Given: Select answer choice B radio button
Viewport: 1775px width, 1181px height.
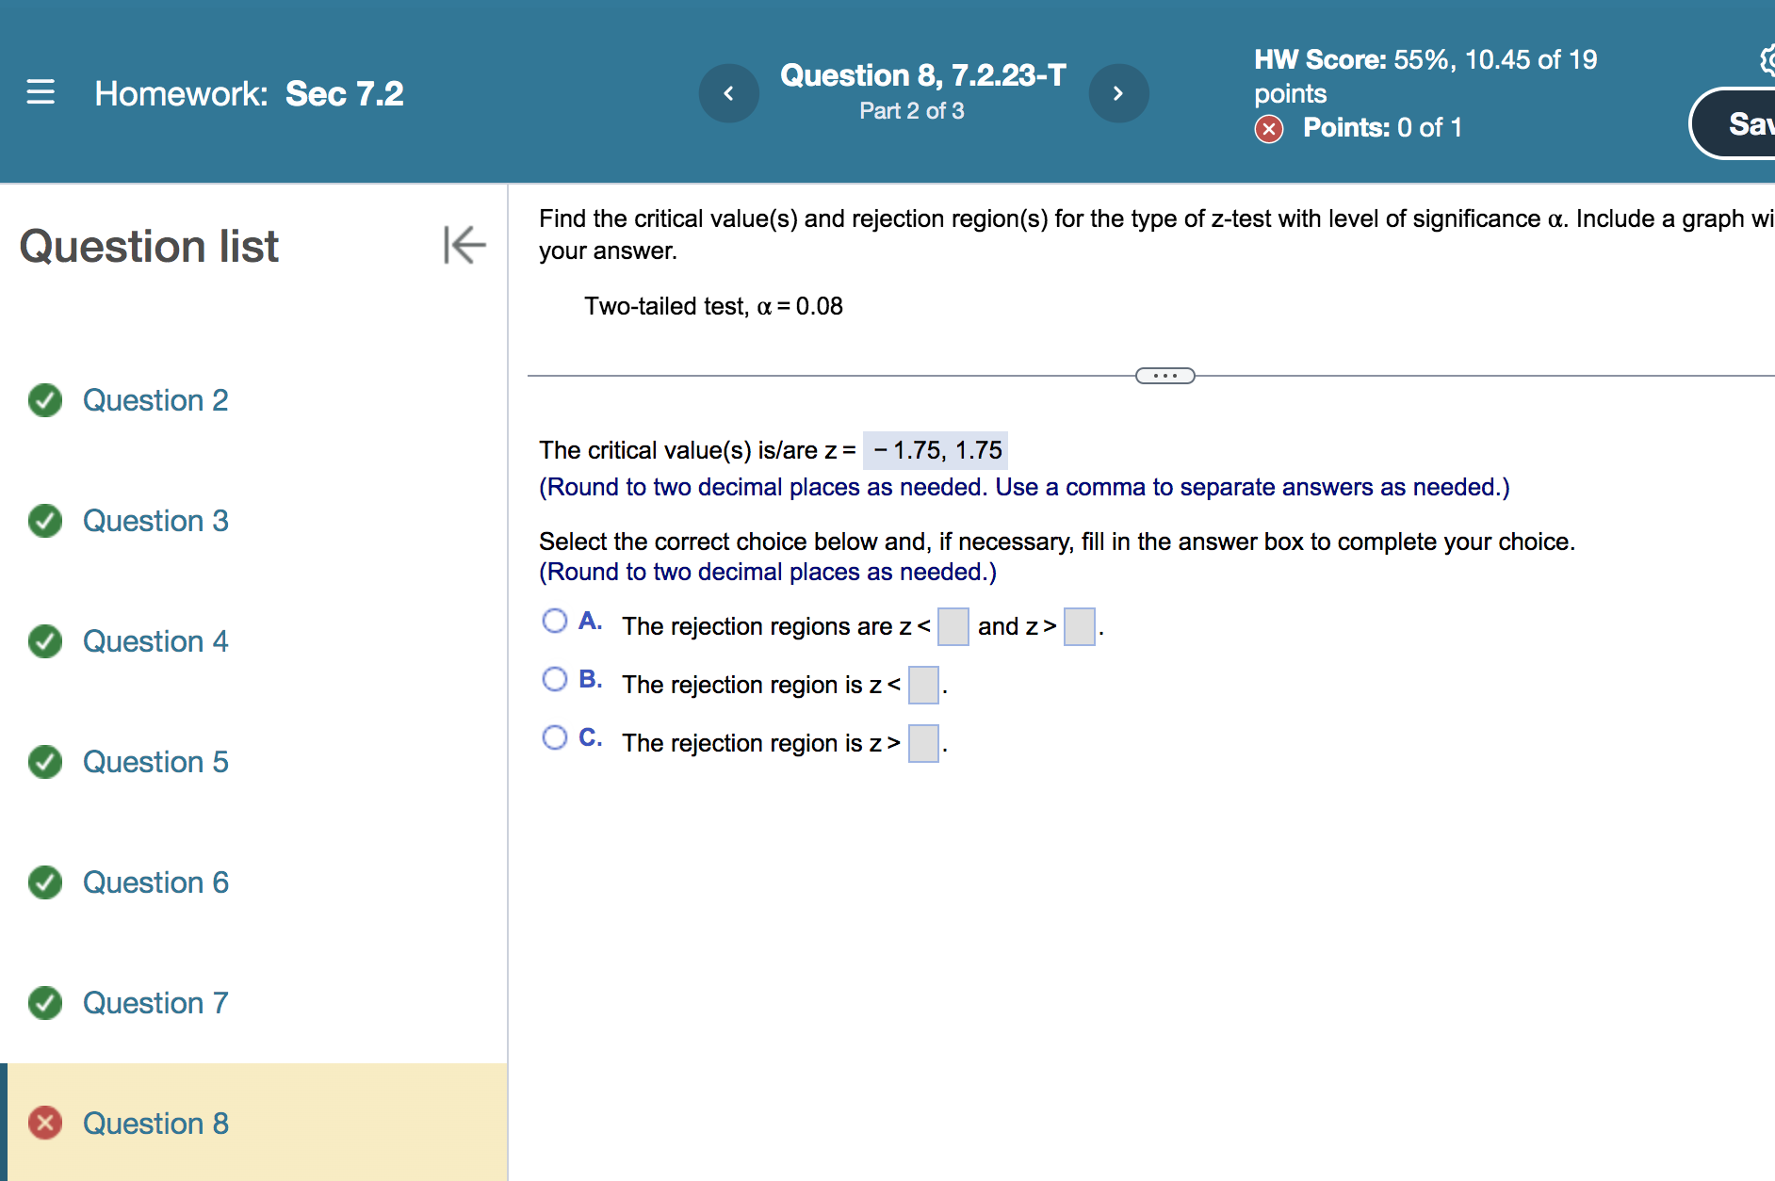Looking at the screenshot, I should tap(555, 679).
